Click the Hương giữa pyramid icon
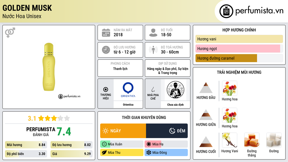 pos(206,115)
